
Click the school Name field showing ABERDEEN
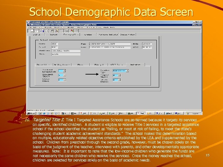pos(110,44)
